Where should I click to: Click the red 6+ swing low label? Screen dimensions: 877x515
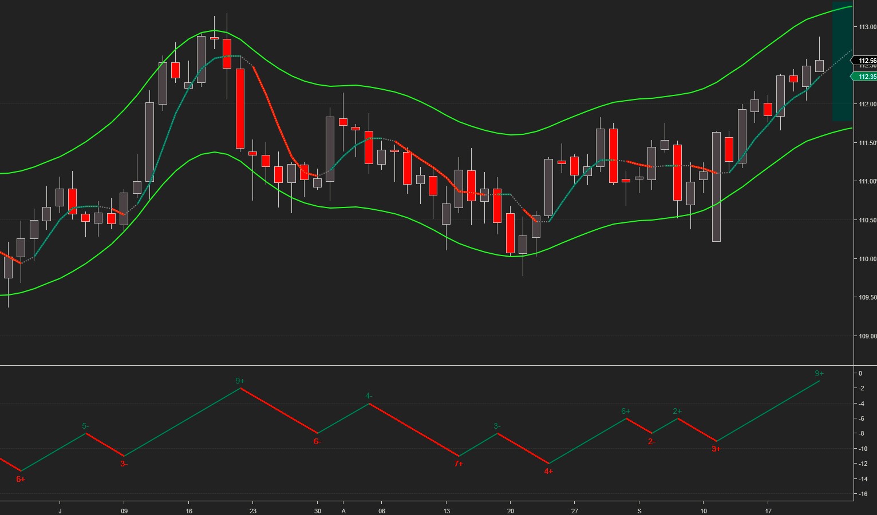[x=21, y=479]
